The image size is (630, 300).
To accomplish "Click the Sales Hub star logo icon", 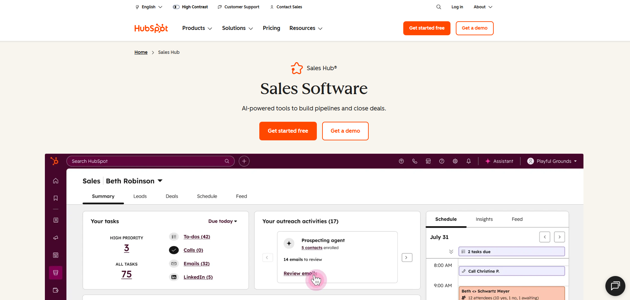I will 297,68.
